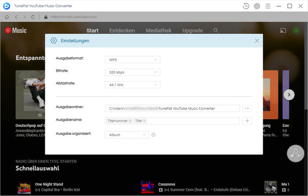The image size is (308, 196).
Task: Select the Casanova song title
Action: click(167, 184)
